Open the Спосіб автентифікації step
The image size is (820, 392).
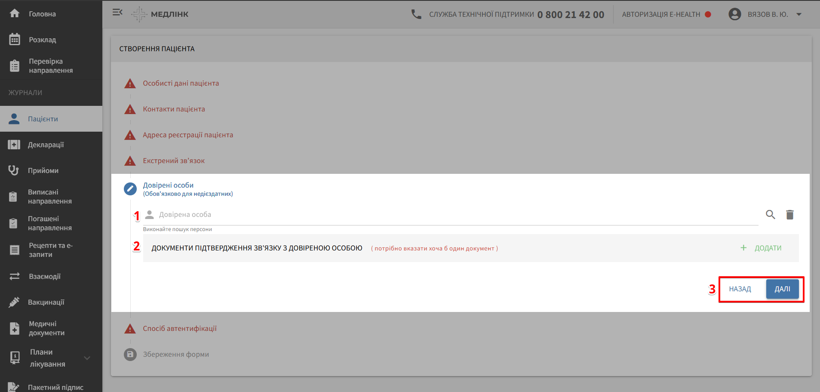coord(180,328)
